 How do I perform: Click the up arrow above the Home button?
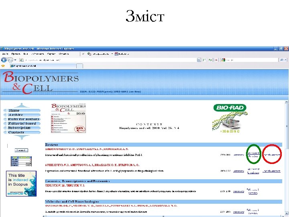[x=22, y=105]
